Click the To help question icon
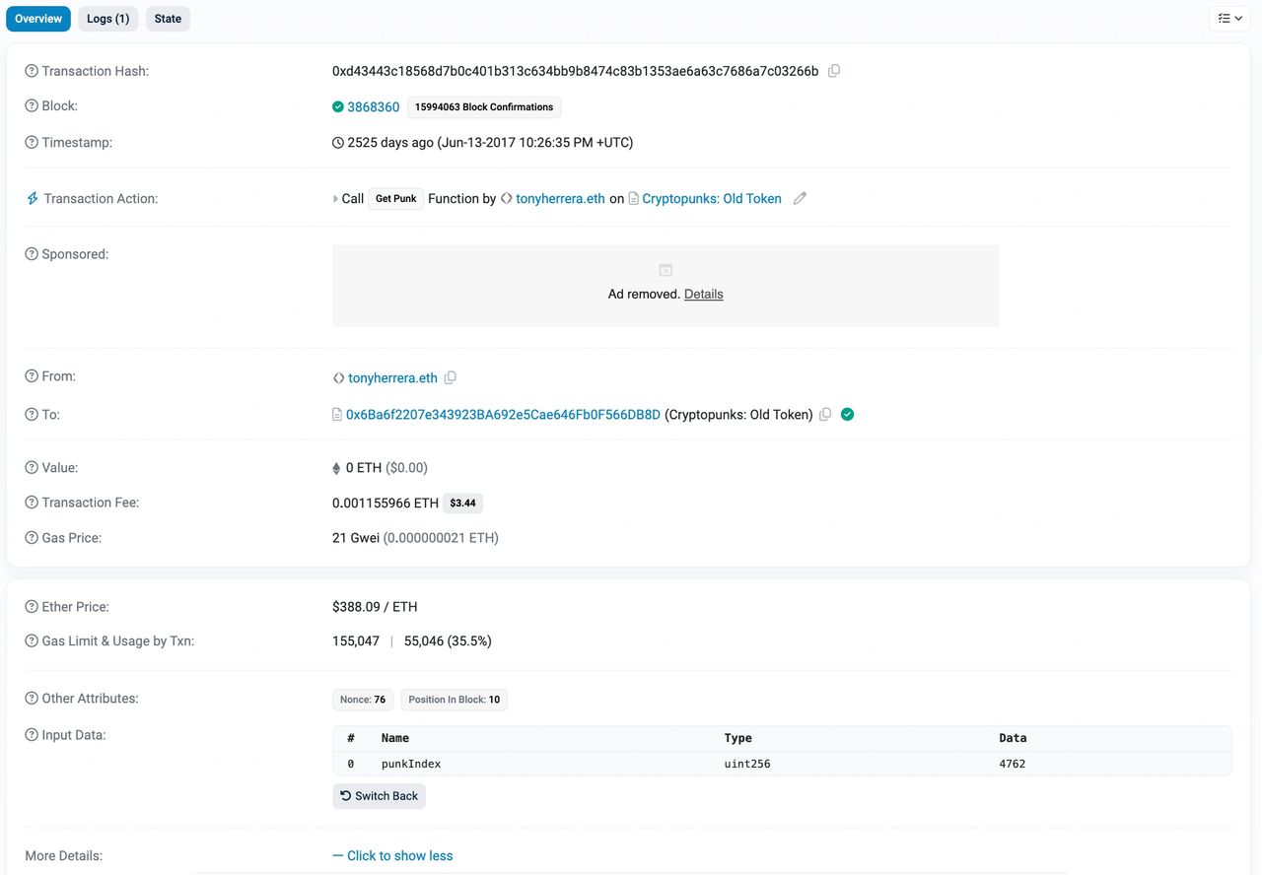This screenshot has height=875, width=1262. pos(32,415)
